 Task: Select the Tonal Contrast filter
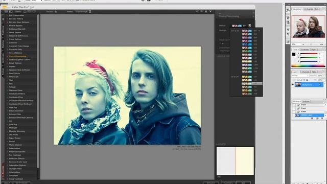tap(16, 179)
